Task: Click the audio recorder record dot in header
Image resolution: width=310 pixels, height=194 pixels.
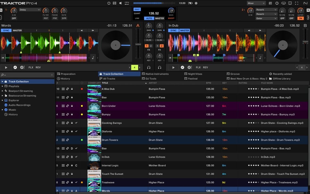Action: (x=196, y=3)
